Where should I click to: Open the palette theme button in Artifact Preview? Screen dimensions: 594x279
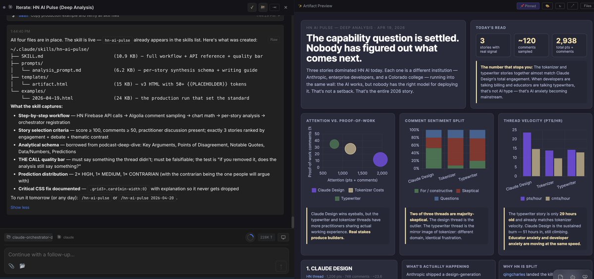pos(547,6)
